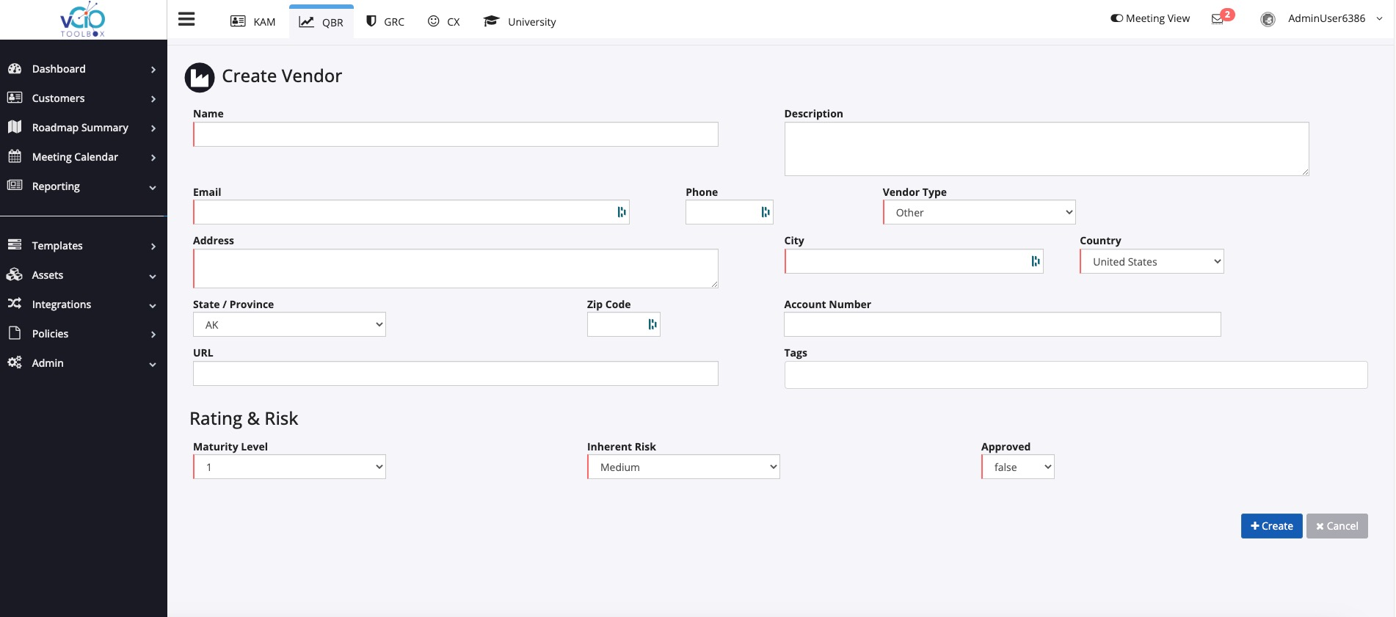Click the Reporting newspaper icon

click(x=15, y=186)
